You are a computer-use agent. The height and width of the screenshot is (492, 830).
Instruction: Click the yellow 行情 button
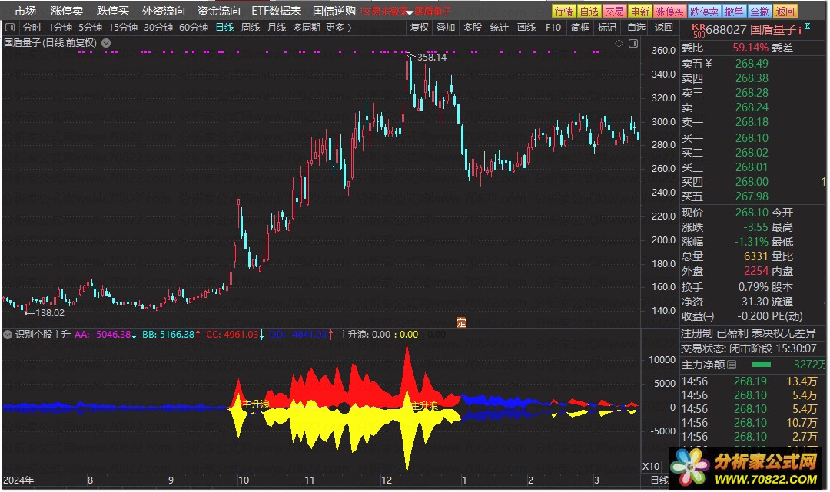(563, 11)
